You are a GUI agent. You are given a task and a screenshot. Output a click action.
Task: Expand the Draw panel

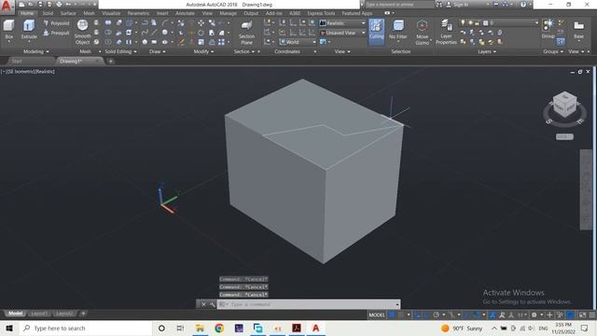click(158, 51)
